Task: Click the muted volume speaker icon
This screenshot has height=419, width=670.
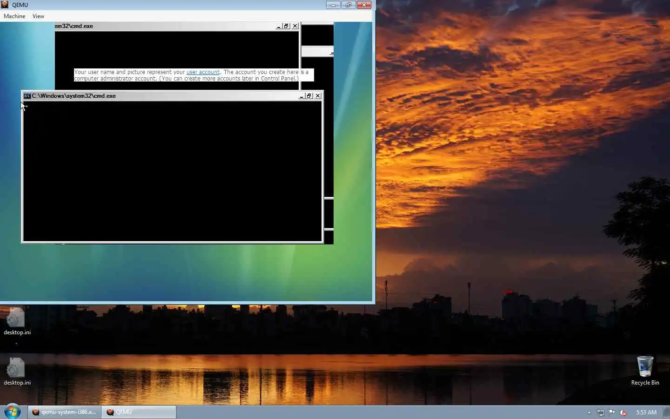Action: (623, 412)
